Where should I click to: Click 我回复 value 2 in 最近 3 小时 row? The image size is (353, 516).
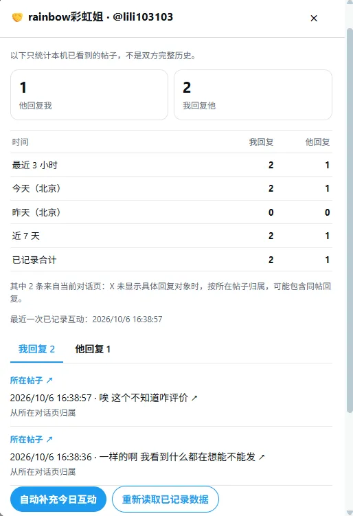point(271,165)
